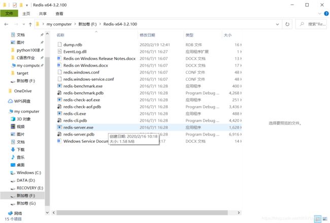Click 'Redis-x64-3.2.100' in address path

click(x=120, y=24)
